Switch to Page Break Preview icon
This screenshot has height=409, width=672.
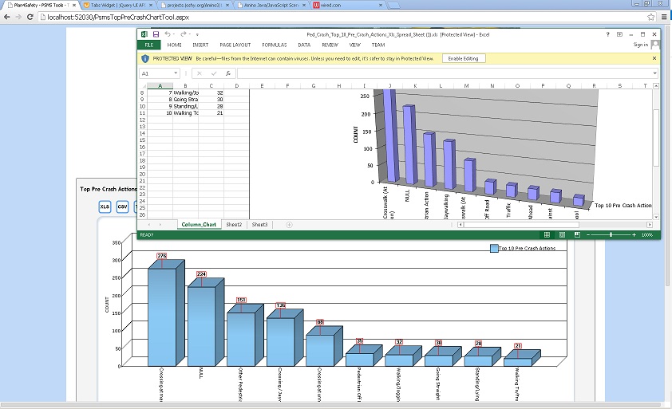click(577, 234)
